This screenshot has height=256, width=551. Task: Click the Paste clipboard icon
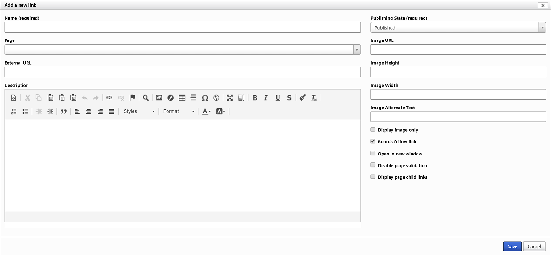coord(50,98)
